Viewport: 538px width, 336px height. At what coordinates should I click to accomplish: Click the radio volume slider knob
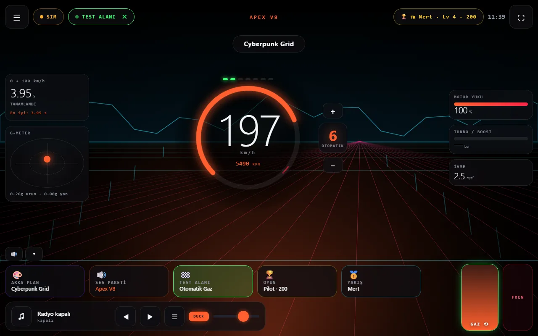tap(243, 316)
